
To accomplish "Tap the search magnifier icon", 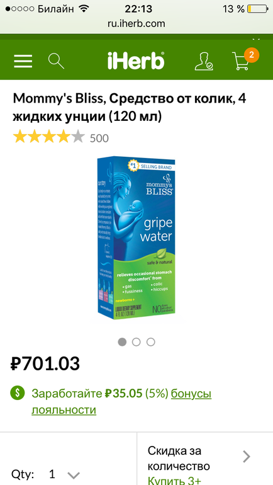I will tap(56, 60).
